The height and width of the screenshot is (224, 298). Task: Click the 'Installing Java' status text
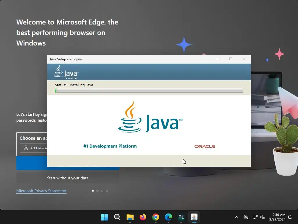pyautogui.click(x=81, y=85)
